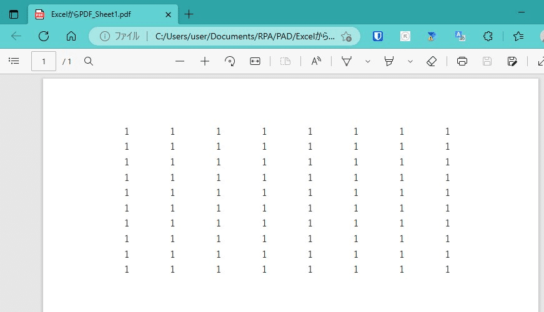The image size is (544, 312).
Task: Rotate the PDF page
Action: click(x=230, y=61)
